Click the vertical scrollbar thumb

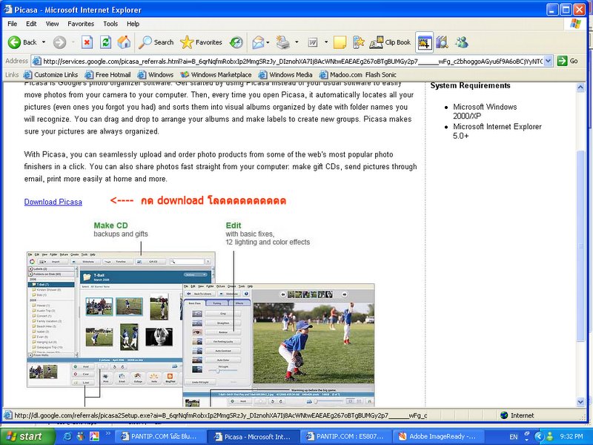[580, 247]
